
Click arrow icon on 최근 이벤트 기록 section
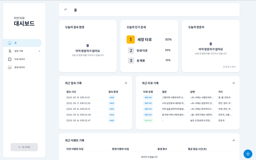tap(233, 140)
